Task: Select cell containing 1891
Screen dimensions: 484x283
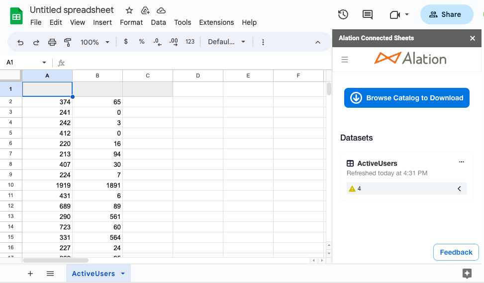Action: point(97,185)
